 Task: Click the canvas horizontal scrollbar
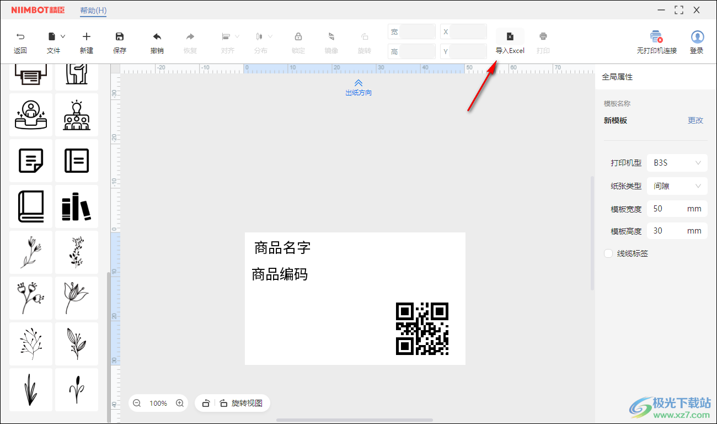pyautogui.click(x=354, y=421)
